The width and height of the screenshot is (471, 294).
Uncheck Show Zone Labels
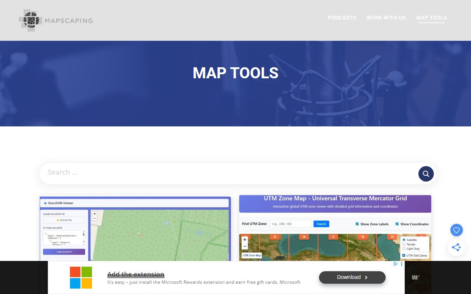click(x=357, y=224)
